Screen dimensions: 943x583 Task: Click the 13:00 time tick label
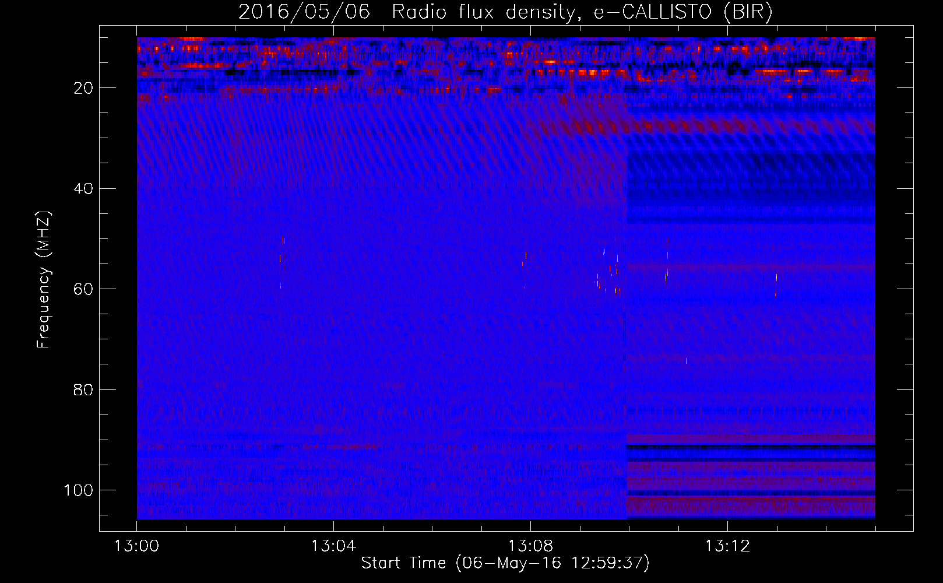(x=136, y=546)
